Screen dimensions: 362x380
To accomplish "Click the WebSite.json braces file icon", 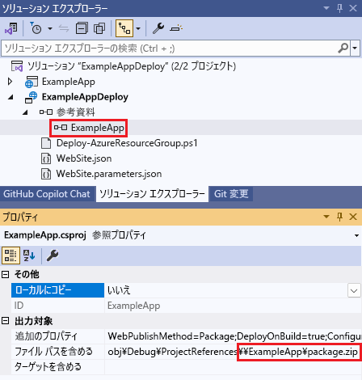I will pos(46,158).
